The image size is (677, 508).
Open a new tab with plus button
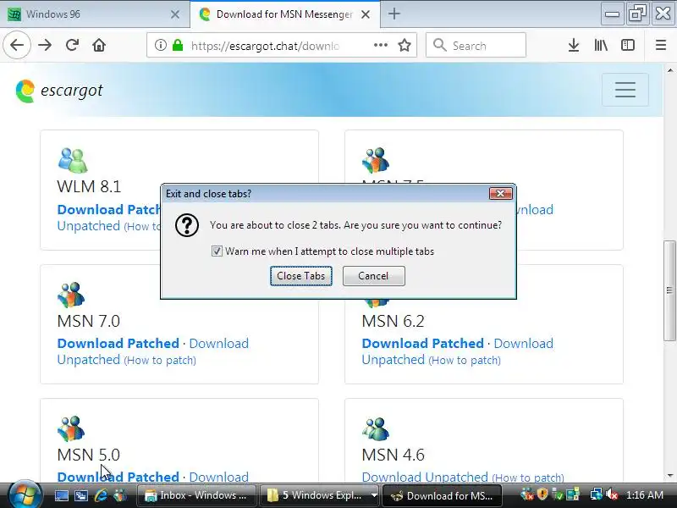pyautogui.click(x=394, y=14)
